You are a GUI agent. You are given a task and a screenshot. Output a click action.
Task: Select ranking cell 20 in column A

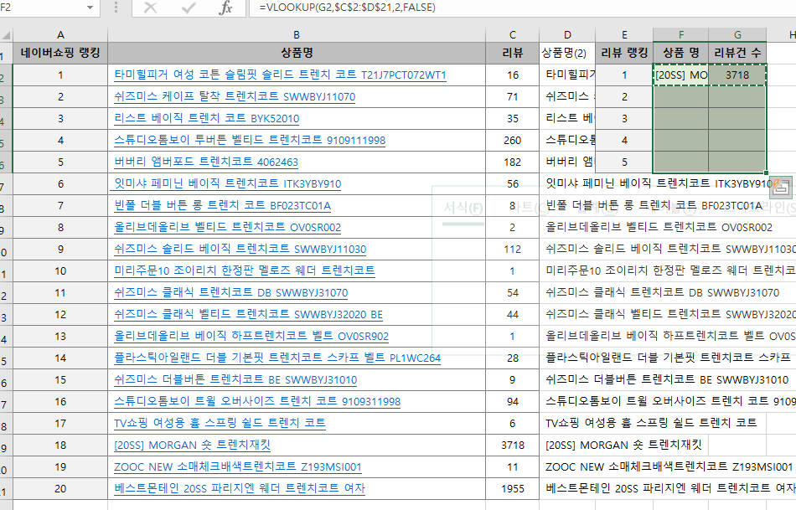[x=60, y=489]
